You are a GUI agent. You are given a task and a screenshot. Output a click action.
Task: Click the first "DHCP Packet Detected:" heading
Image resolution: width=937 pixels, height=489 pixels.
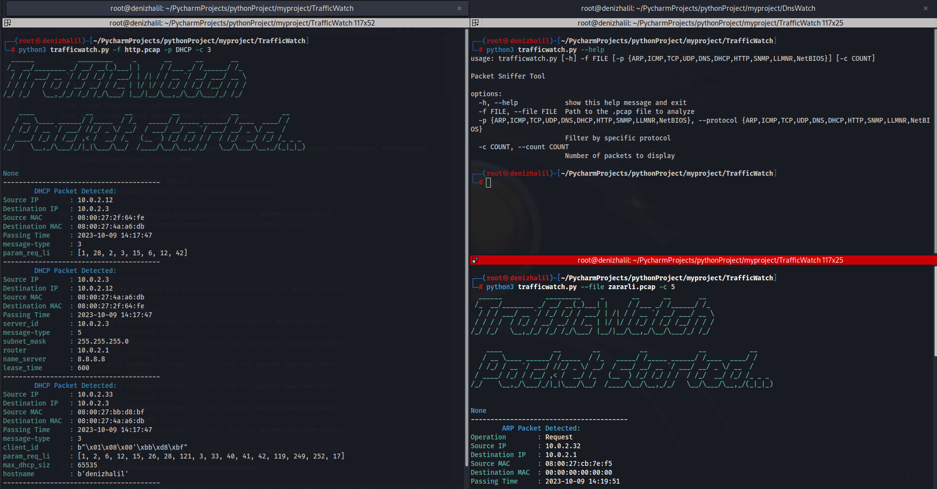point(75,191)
